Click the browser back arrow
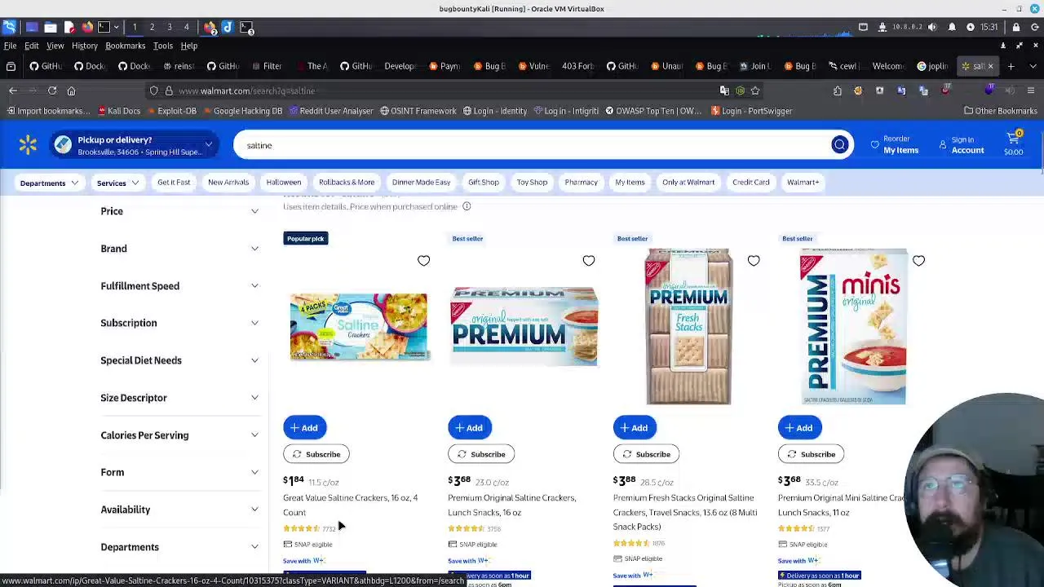Screen dimensions: 1044x587 [13, 90]
